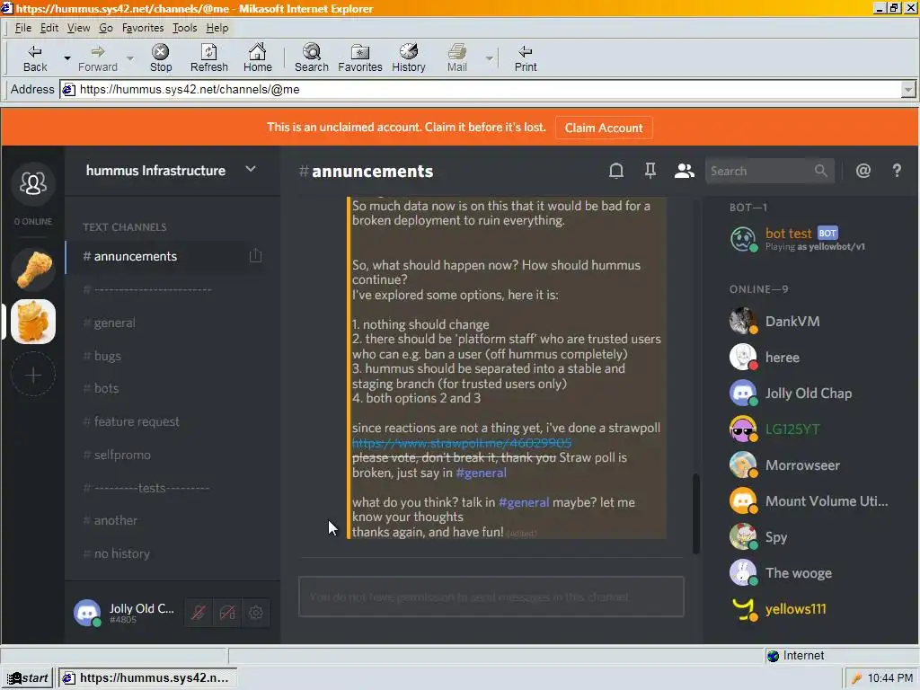Screen dimensions: 920x690
Task: Select the chicken drumstick server icon
Action: point(33,270)
